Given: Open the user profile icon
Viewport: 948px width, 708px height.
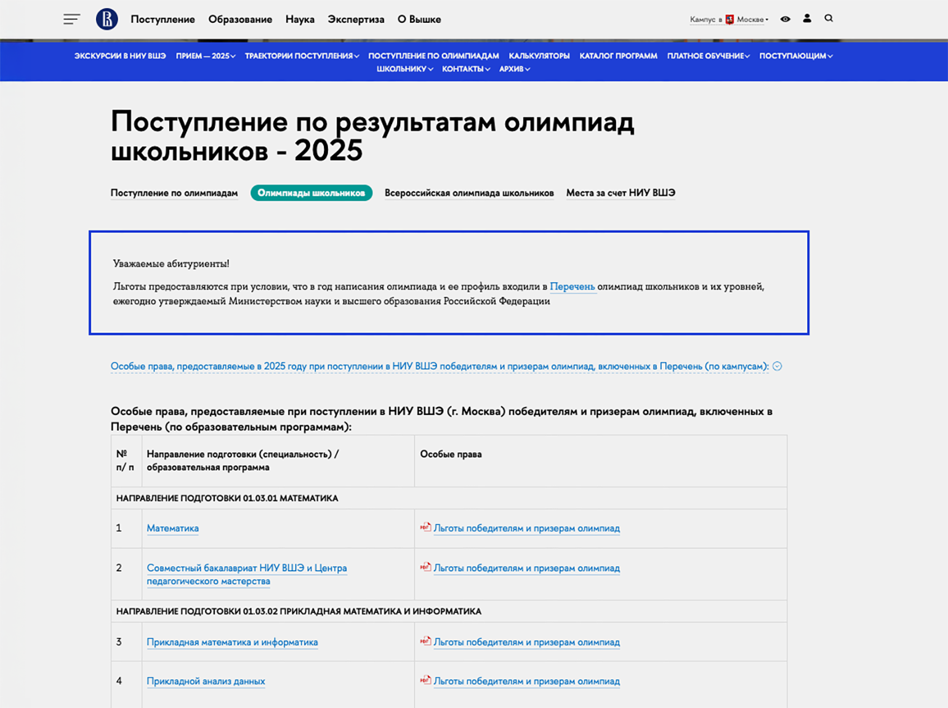Looking at the screenshot, I should [806, 18].
